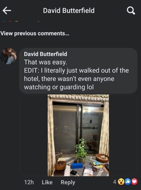
Task: Tap the red dash under the header
Action: (x=10, y=22)
